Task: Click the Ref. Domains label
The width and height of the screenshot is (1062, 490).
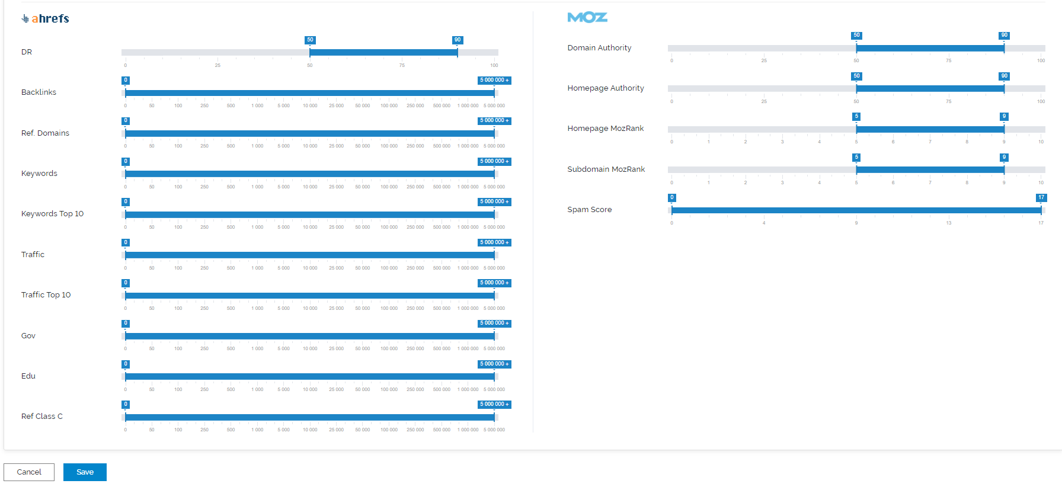Action: tap(45, 133)
